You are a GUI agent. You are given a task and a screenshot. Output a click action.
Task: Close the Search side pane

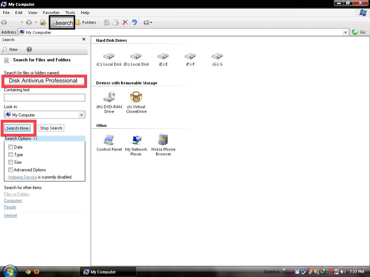84,39
